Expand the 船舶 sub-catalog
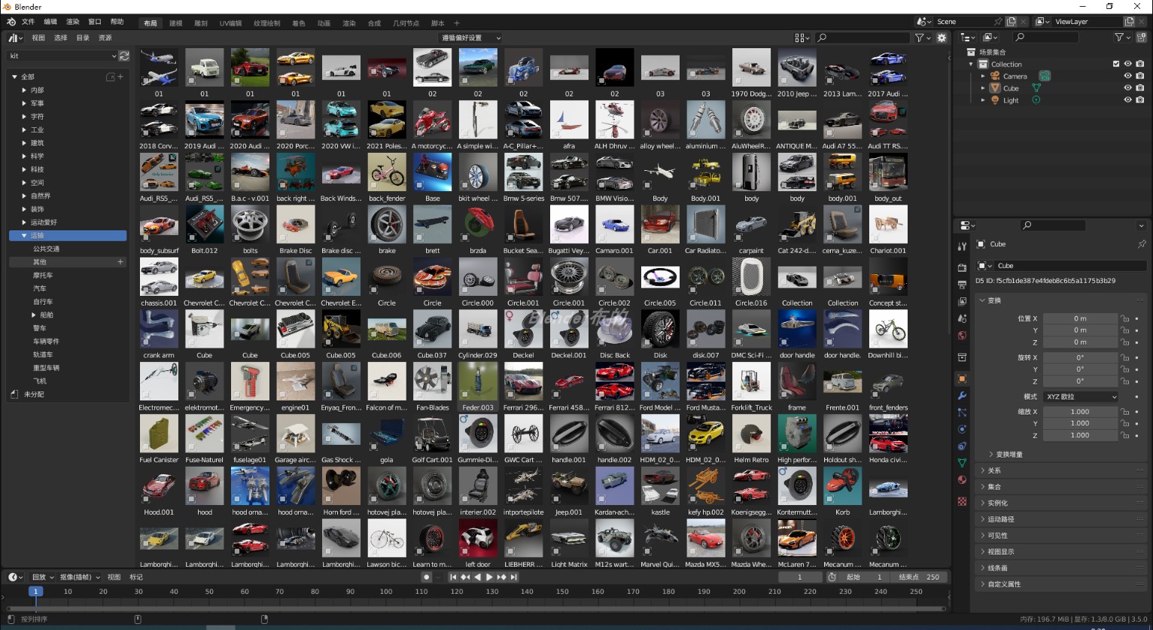 [34, 315]
